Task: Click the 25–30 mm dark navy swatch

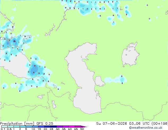Action: (x=53, y=127)
